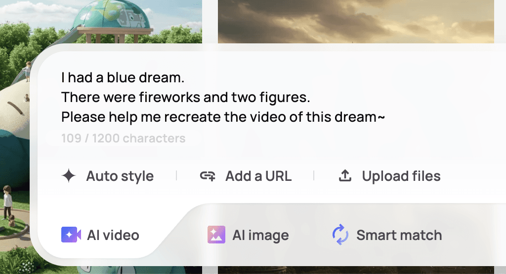Select Upload files
Image resolution: width=506 pixels, height=274 pixels.
click(x=389, y=176)
